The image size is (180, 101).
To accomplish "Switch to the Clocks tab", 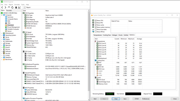I will pyautogui.click(x=120, y=35).
